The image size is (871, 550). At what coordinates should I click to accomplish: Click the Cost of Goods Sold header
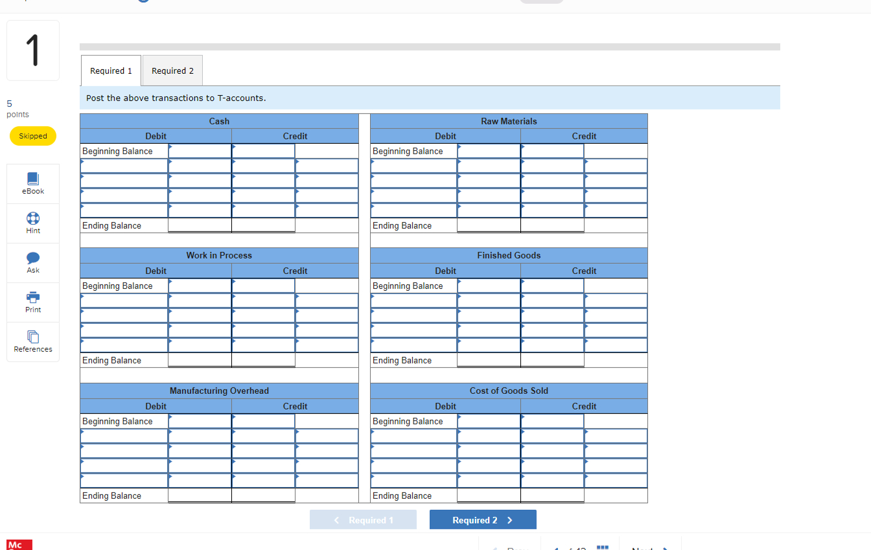point(509,391)
